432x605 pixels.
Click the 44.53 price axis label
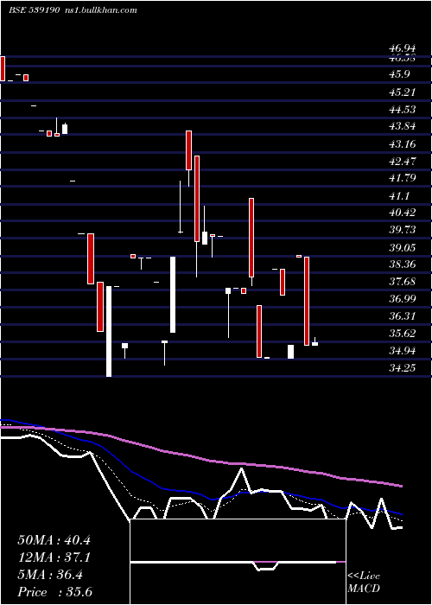pyautogui.click(x=403, y=110)
